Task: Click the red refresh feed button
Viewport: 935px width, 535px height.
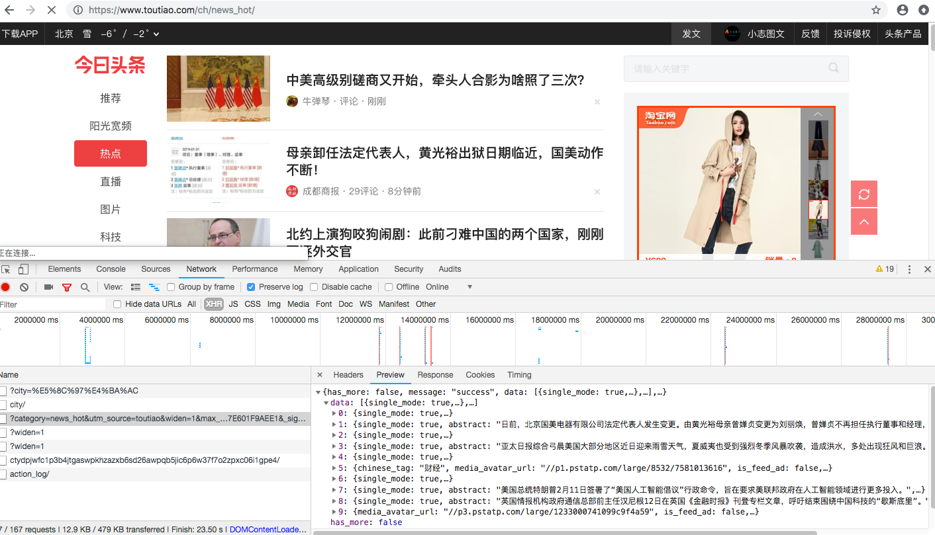Action: pyautogui.click(x=864, y=194)
